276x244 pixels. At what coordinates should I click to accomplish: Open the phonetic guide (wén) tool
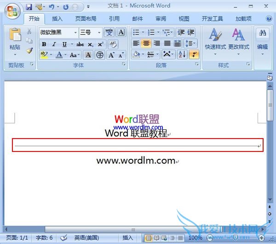click(109, 32)
